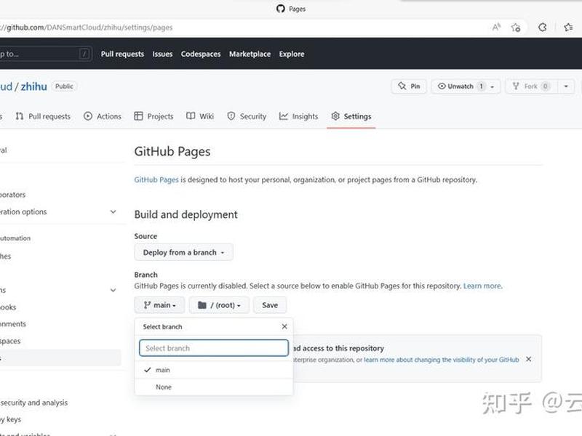Viewport: 582px width, 436px height.
Task: Switch to the Actions tab
Action: click(x=103, y=116)
